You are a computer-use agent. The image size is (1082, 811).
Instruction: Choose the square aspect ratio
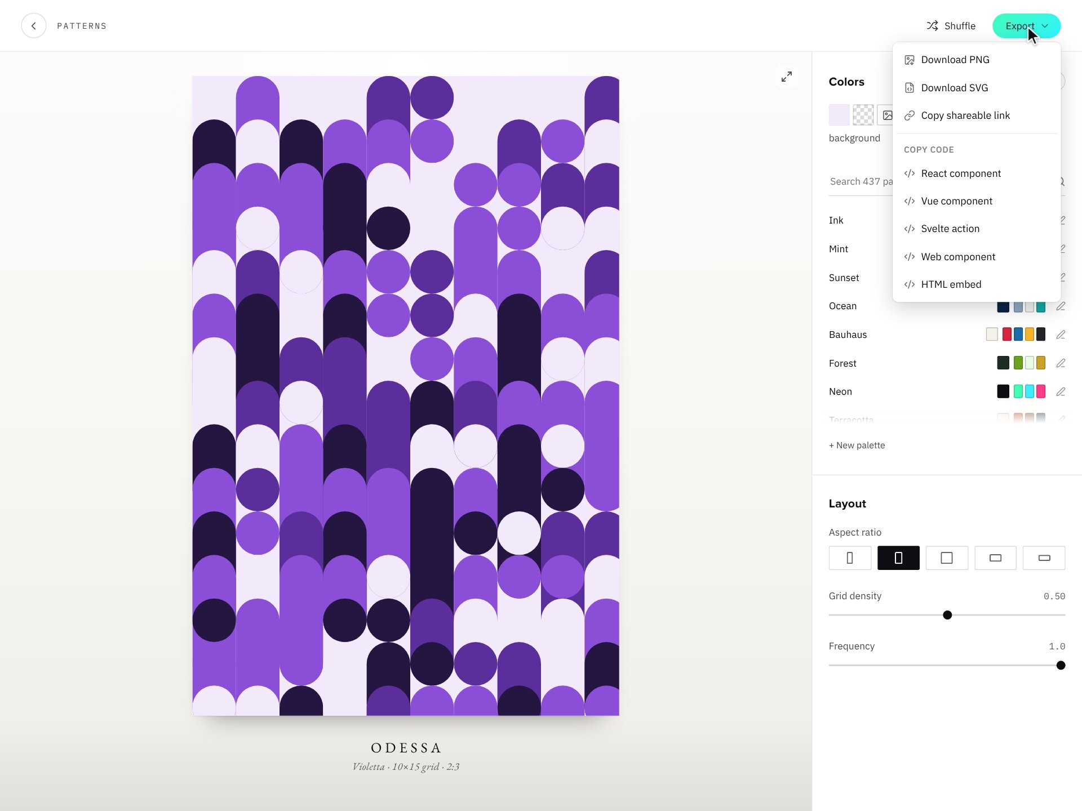point(947,558)
